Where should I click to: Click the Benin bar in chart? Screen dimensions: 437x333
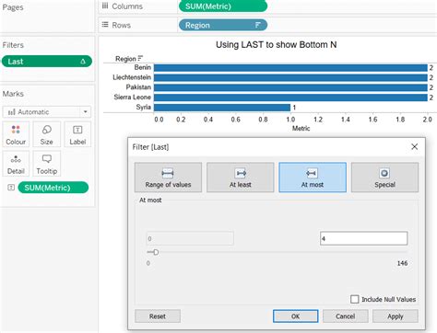[x=290, y=68]
